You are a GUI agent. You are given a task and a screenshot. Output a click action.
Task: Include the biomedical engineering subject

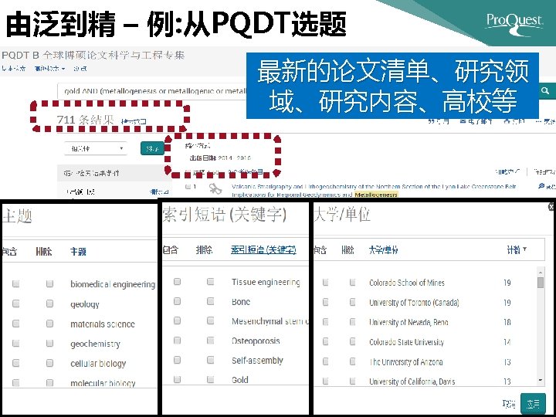tap(15, 283)
